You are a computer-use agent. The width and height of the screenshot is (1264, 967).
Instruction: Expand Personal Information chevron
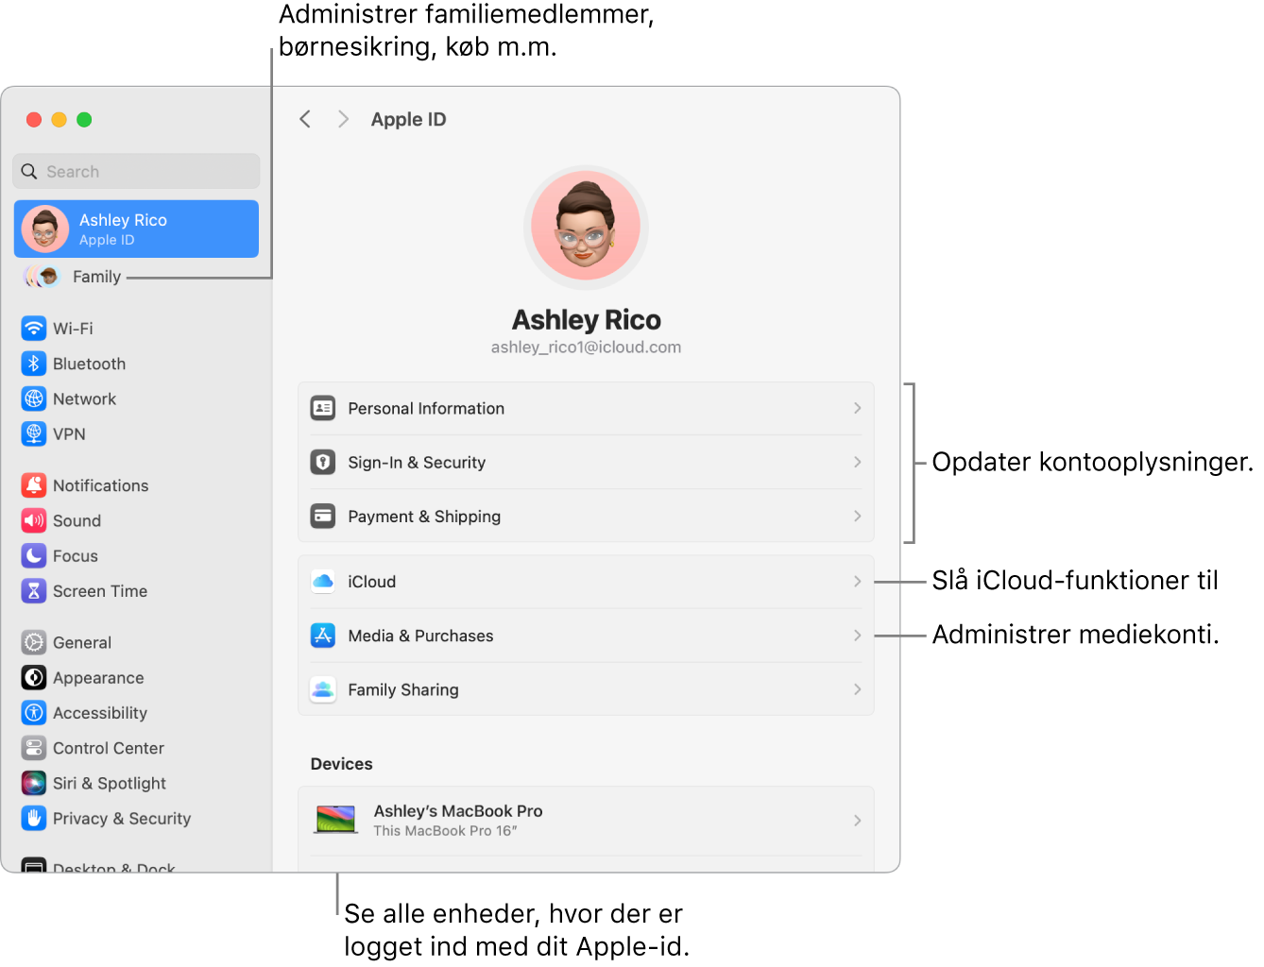coord(857,408)
